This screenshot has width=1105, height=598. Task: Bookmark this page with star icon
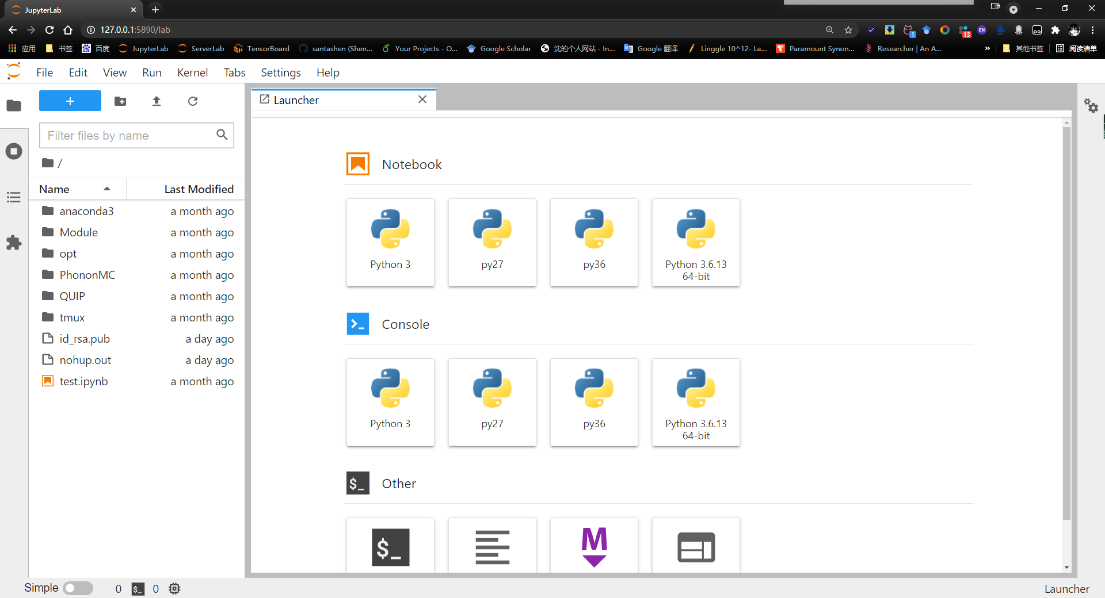click(848, 30)
